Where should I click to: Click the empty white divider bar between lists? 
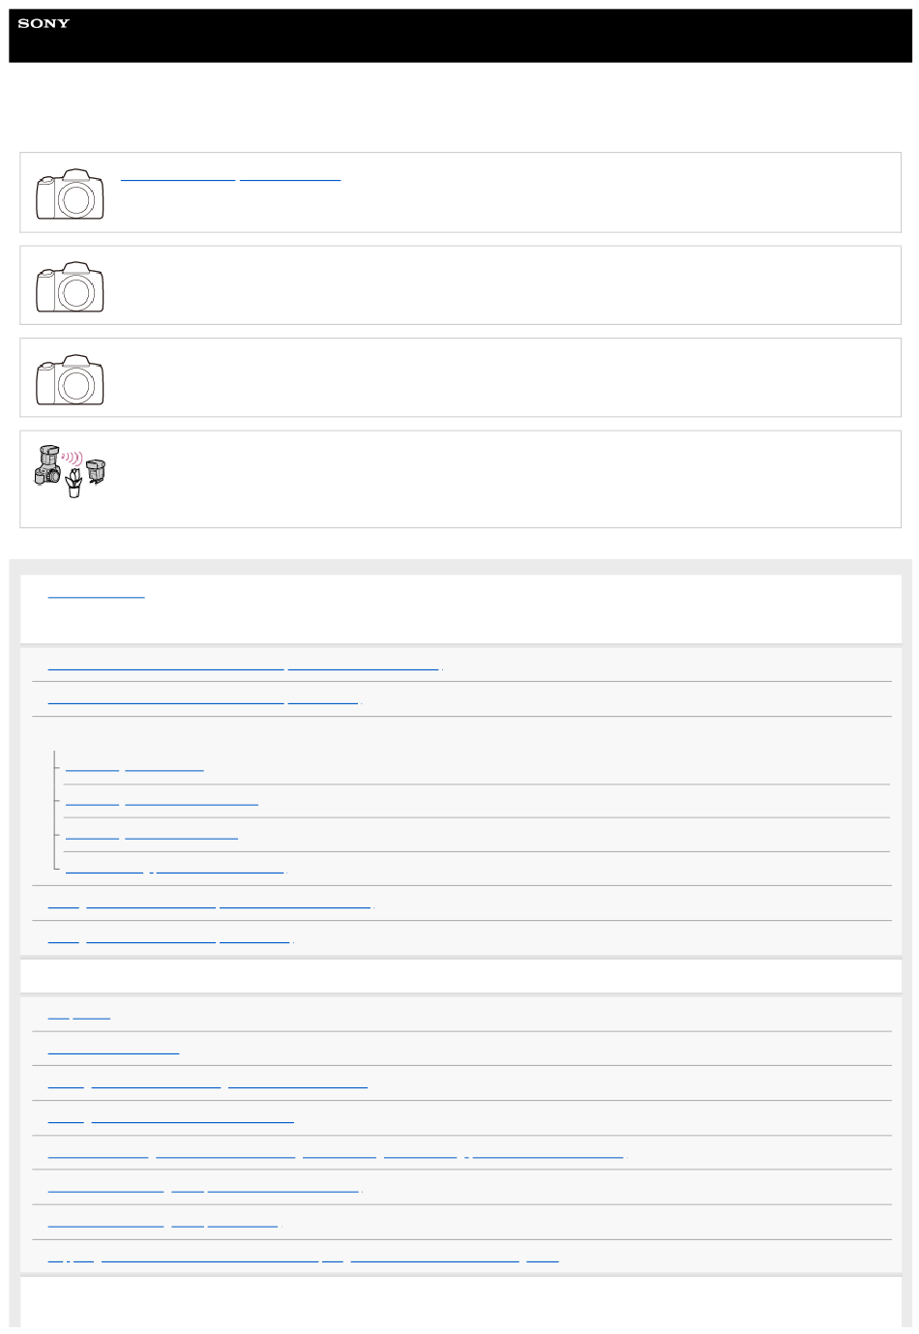(x=460, y=976)
